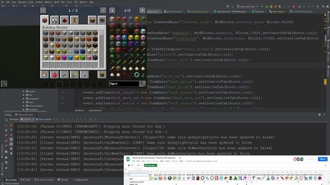Open the FindBugs-IDEA tool window
The height and width of the screenshot is (185, 330).
80,180
